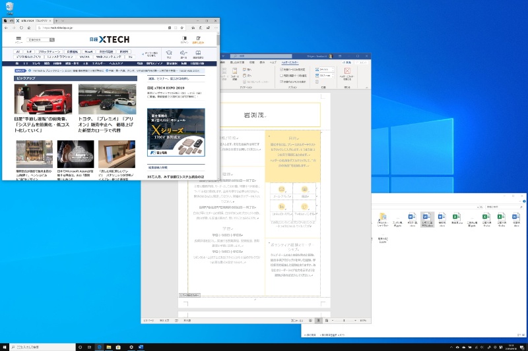528x351 pixels.
Task: Click Go to Footer icon in Word ribbon
Action: (x=235, y=74)
